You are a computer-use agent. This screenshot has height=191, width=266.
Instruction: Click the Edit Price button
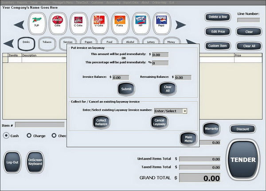point(218,31)
